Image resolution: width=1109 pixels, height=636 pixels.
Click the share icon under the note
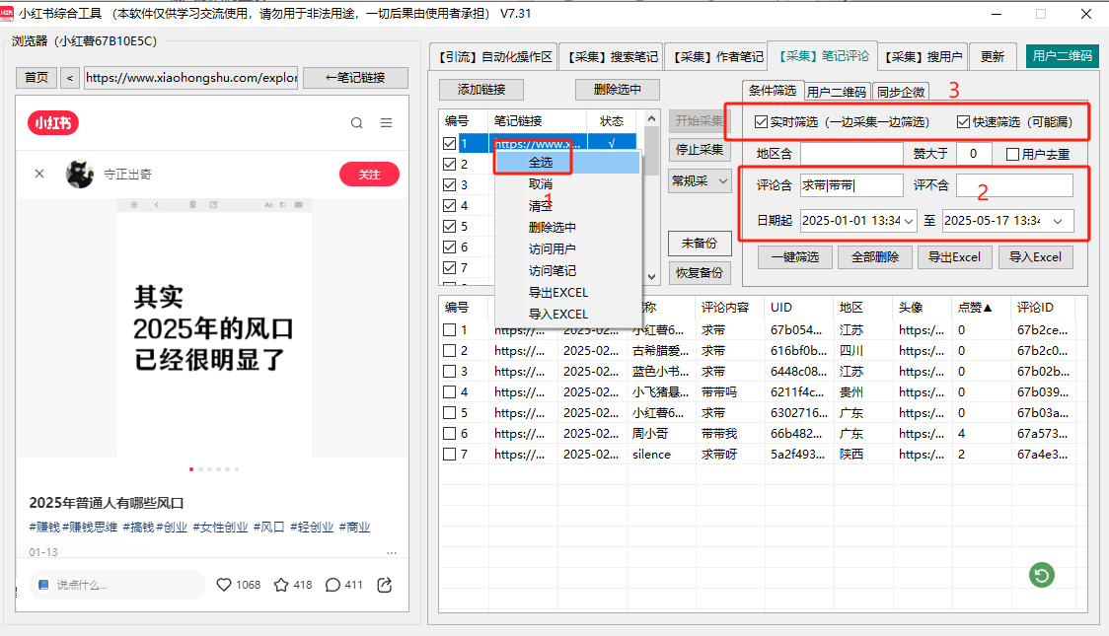[x=385, y=585]
